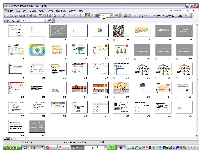Open the Insert menu
The image size is (202, 152).
[33, 11]
